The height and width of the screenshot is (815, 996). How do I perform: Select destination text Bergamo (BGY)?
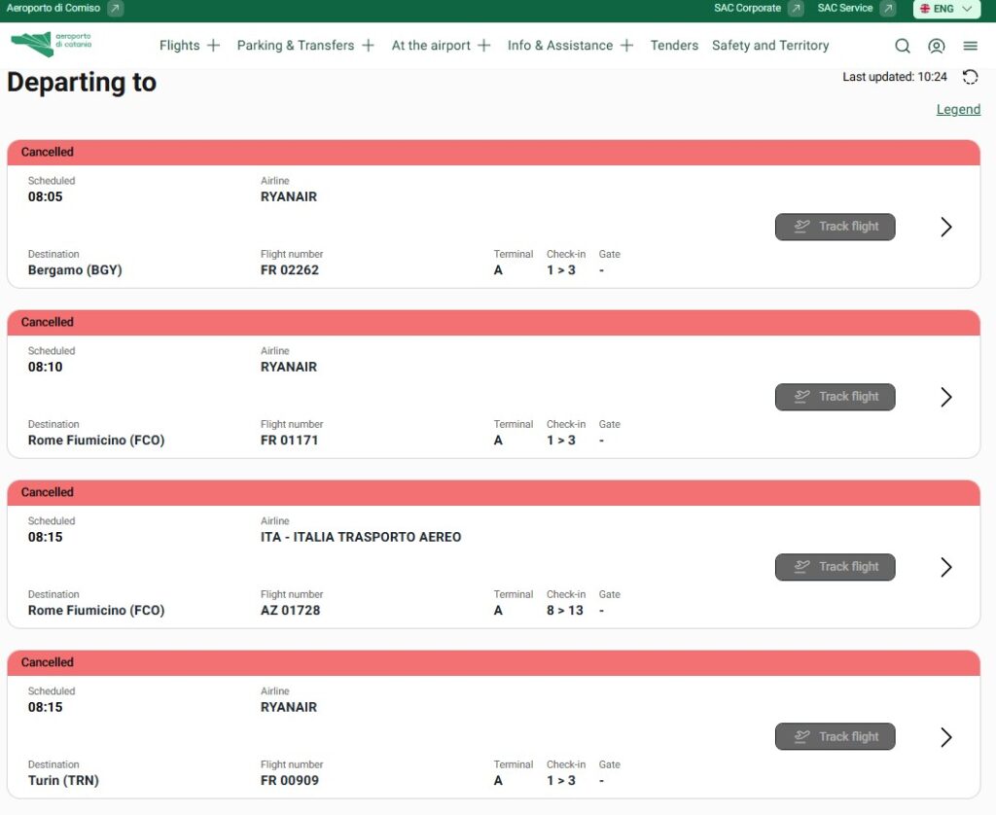click(75, 270)
